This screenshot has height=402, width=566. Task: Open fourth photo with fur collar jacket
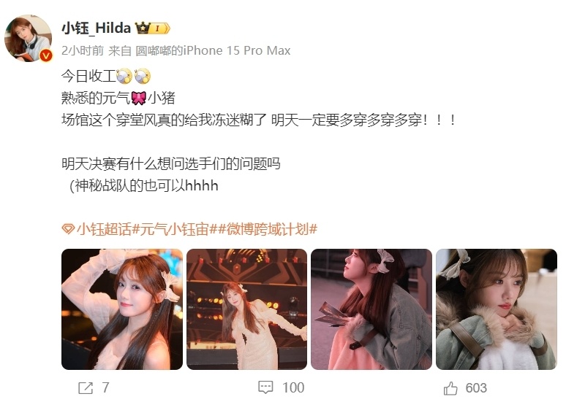497,309
